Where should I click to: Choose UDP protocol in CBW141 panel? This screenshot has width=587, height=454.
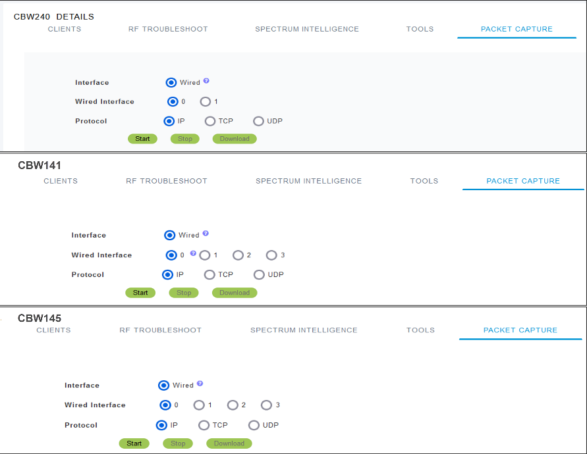tap(259, 275)
